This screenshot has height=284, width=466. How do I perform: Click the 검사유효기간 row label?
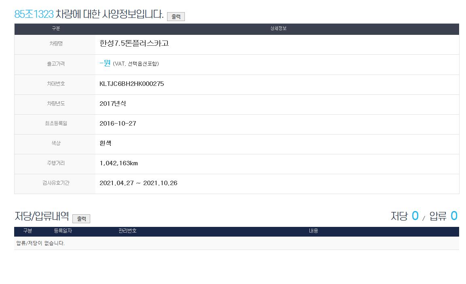(56, 183)
